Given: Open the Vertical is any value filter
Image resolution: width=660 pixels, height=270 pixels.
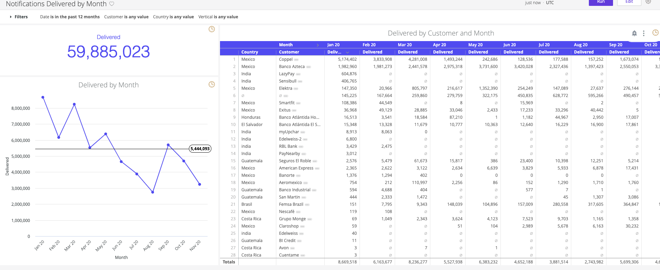Looking at the screenshot, I should click(x=218, y=17).
